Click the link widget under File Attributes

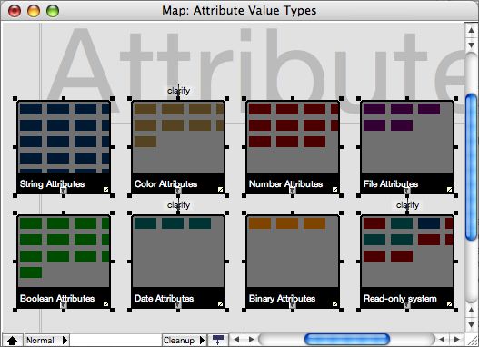(407, 191)
